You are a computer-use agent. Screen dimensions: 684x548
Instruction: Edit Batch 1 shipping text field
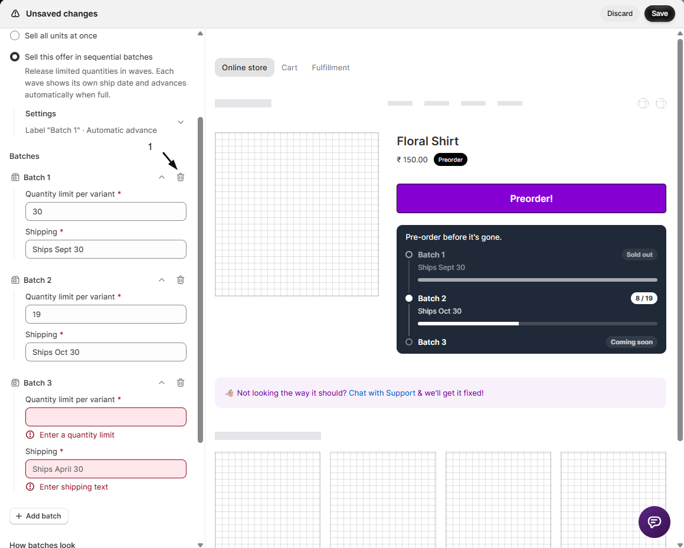(106, 249)
